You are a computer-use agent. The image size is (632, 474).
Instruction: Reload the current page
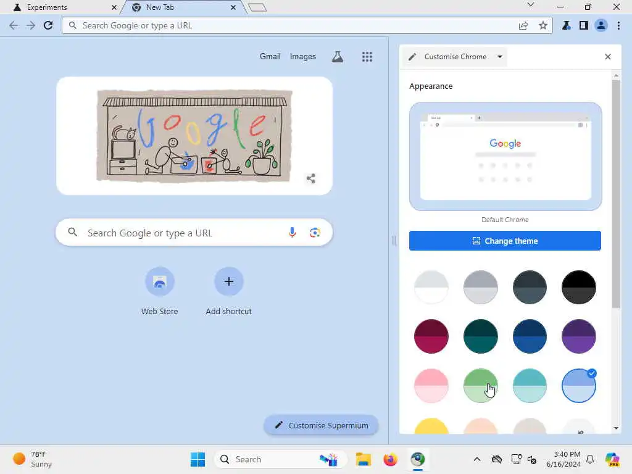tap(48, 25)
